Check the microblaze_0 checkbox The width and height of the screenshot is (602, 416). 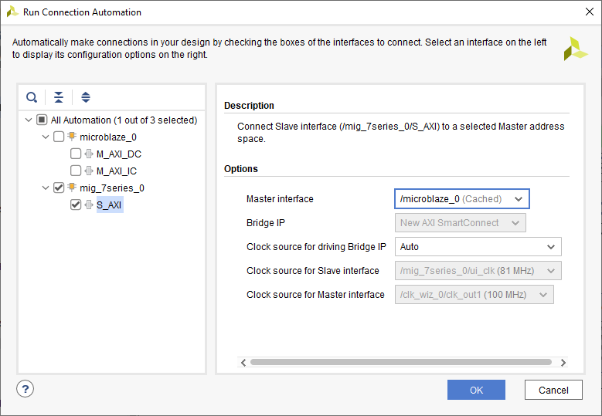(59, 137)
